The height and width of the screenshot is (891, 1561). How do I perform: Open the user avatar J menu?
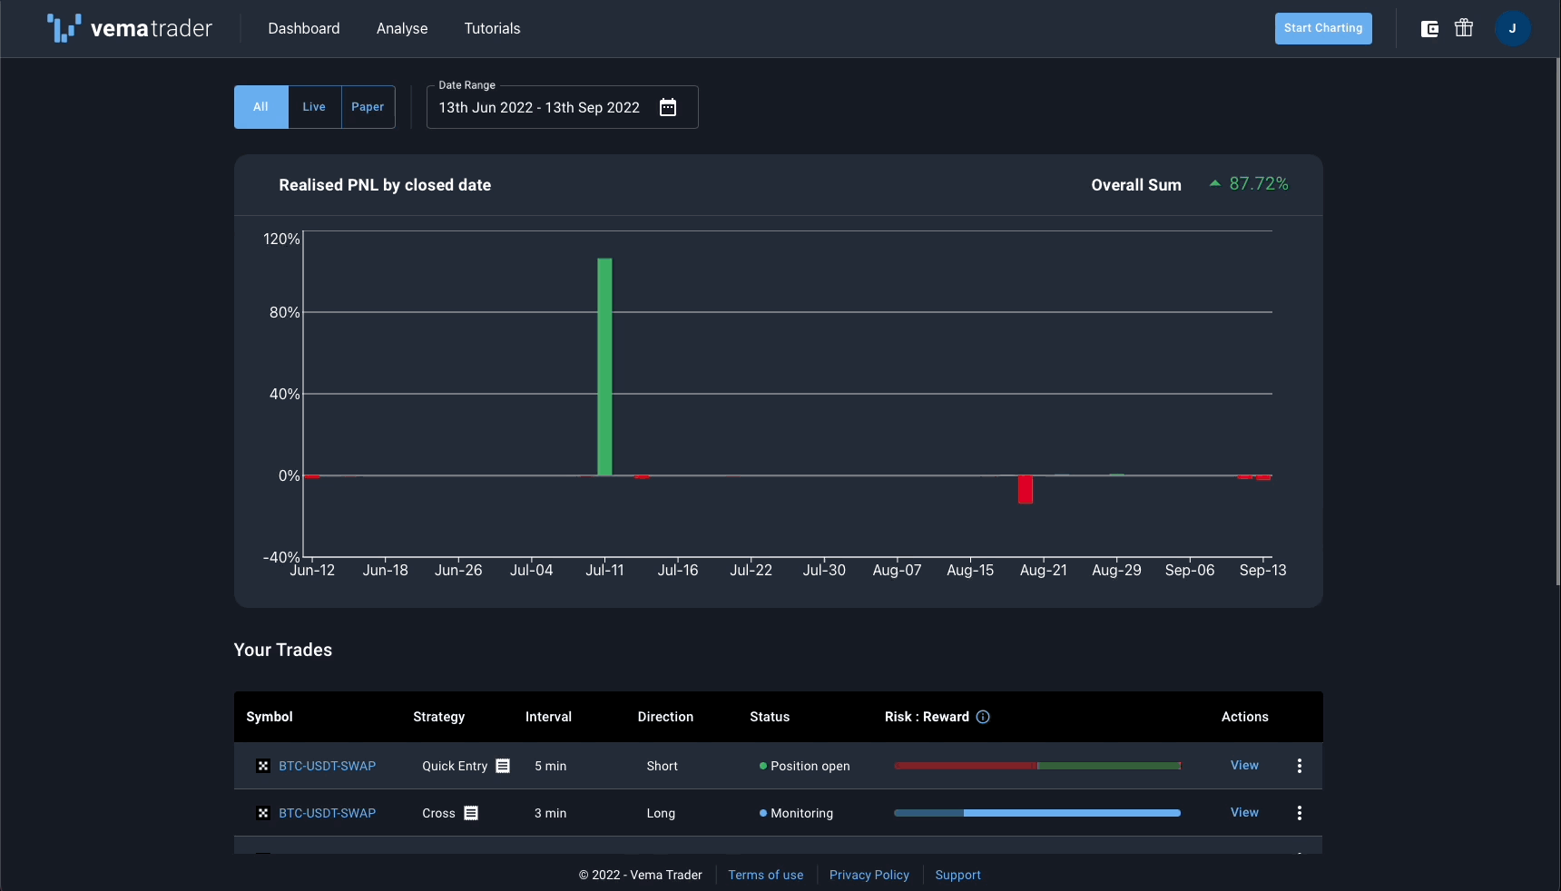pyautogui.click(x=1513, y=29)
